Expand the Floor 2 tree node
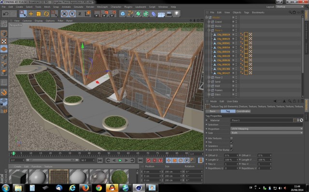This screenshot has width=309, height=192. 209,77
